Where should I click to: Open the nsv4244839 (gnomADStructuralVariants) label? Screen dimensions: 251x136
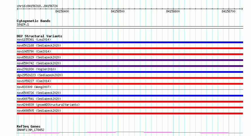click(48, 105)
